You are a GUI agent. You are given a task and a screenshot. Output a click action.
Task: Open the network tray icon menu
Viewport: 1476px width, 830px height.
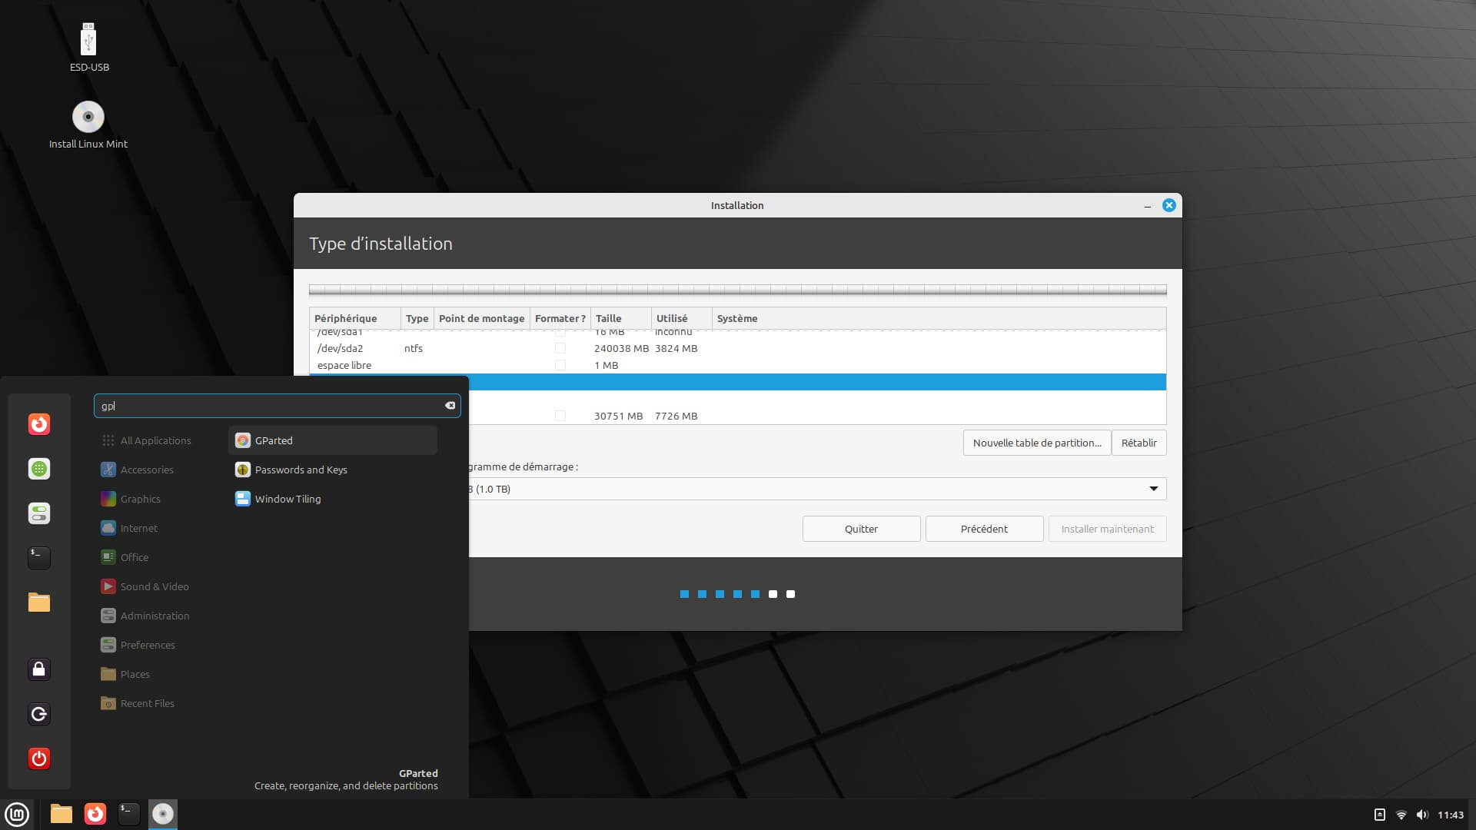1401,815
